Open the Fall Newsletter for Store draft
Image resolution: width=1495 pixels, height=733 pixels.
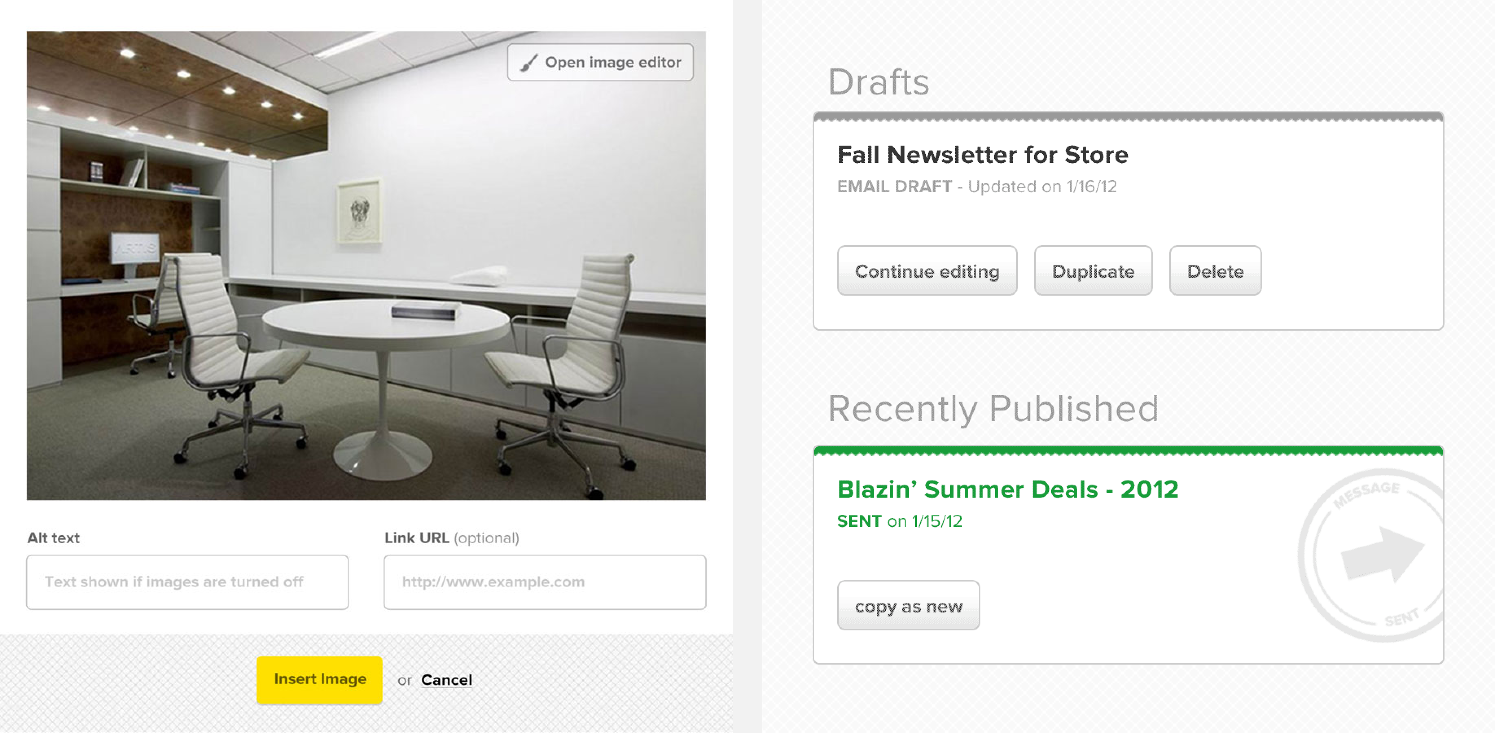982,155
